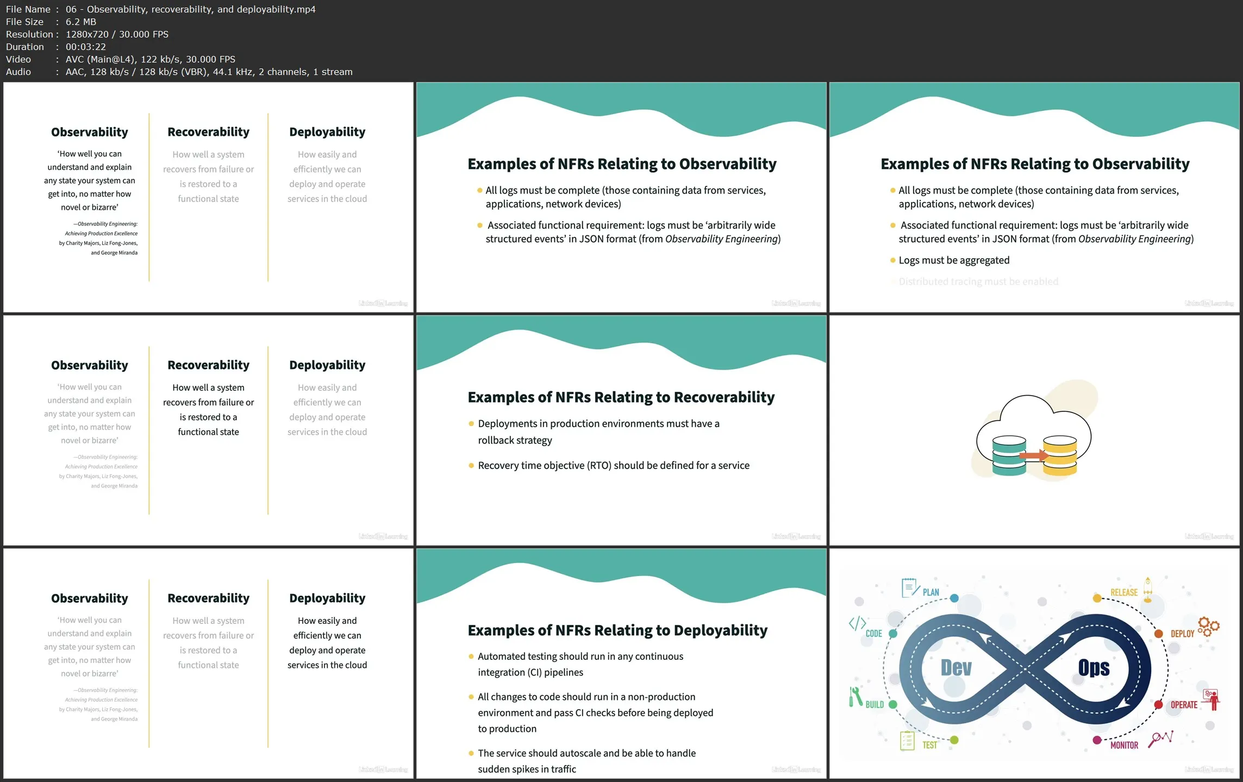Click the CODE brackets icon
This screenshot has width=1243, height=782.
[857, 623]
